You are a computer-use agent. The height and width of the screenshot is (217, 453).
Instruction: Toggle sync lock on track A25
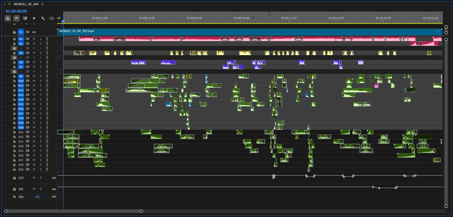pyautogui.click(x=27, y=151)
